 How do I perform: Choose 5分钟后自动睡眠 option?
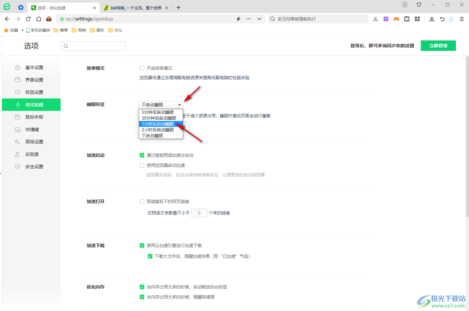pyautogui.click(x=161, y=112)
